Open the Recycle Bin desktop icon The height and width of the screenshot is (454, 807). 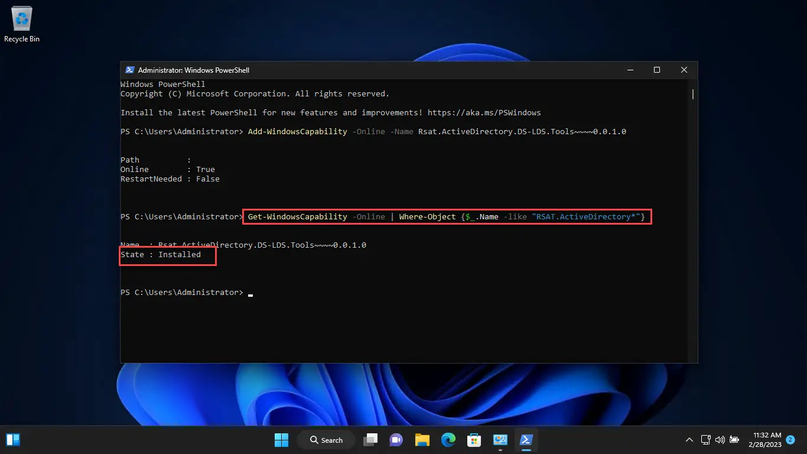tap(22, 25)
